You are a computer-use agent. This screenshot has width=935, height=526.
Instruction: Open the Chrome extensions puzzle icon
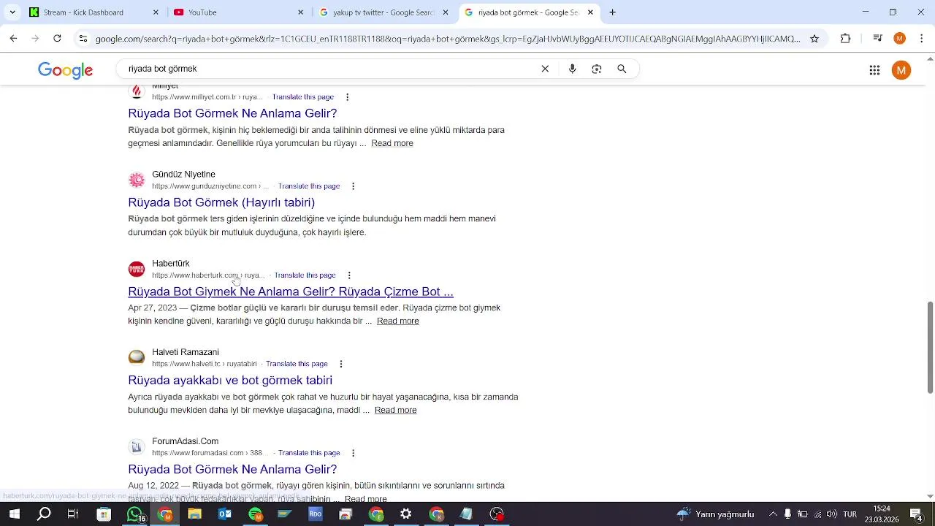coord(845,39)
